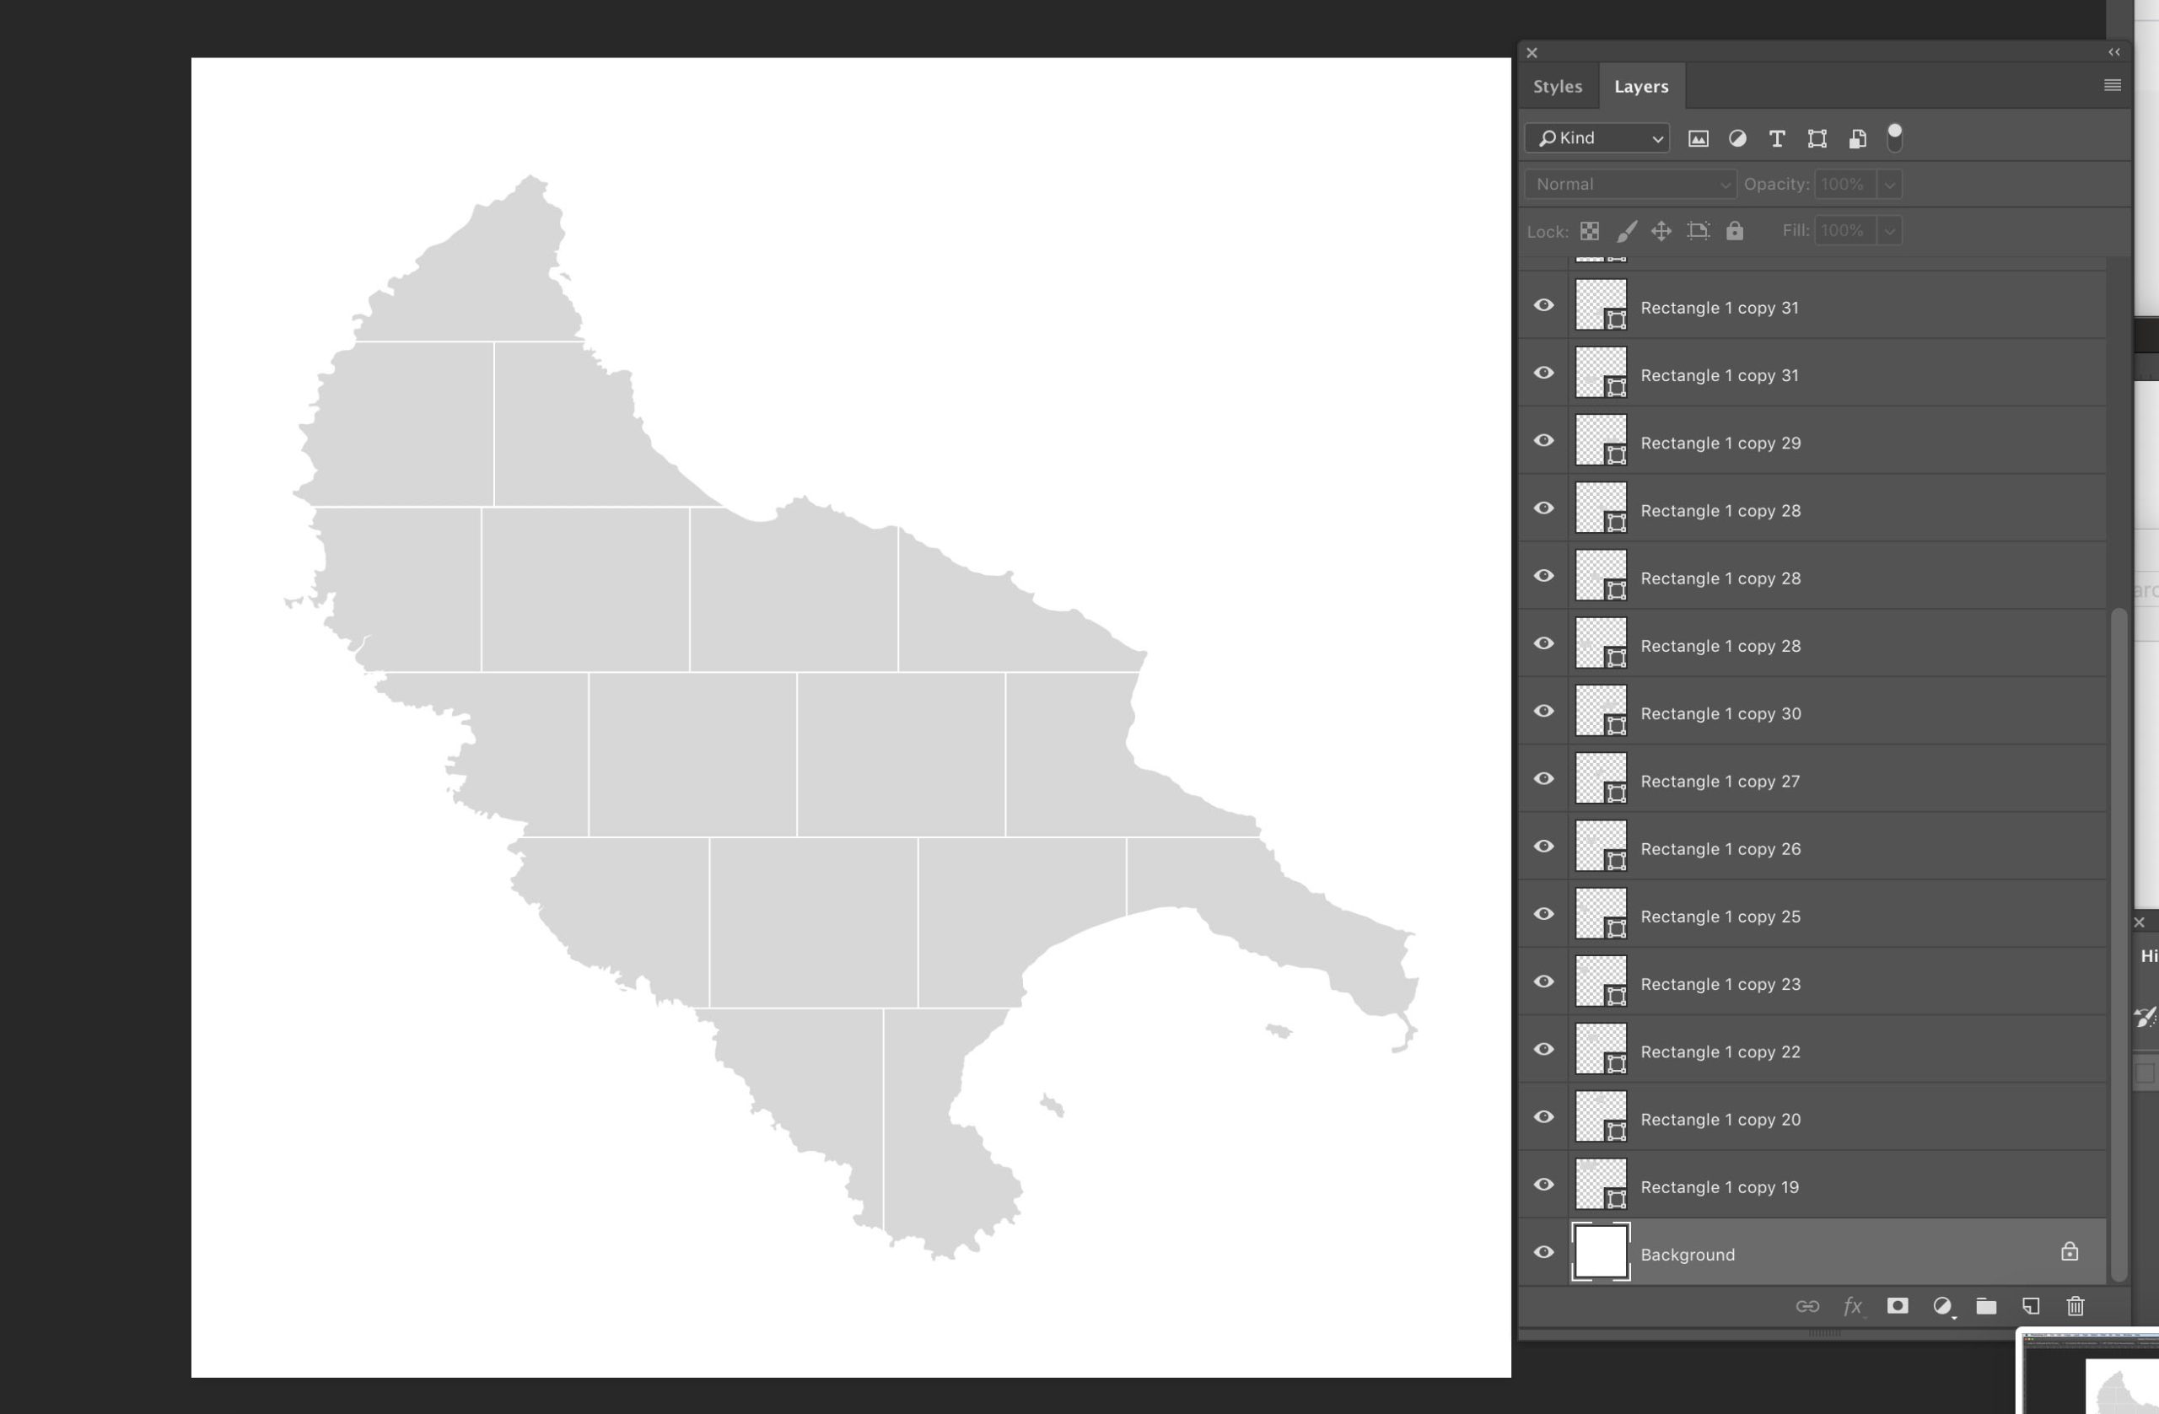Image resolution: width=2159 pixels, height=1414 pixels.
Task: Select the Background layer name
Action: (1688, 1255)
